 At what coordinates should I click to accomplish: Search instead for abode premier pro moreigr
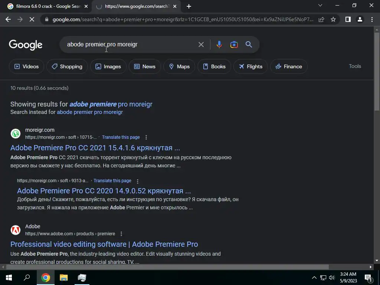coord(90,112)
